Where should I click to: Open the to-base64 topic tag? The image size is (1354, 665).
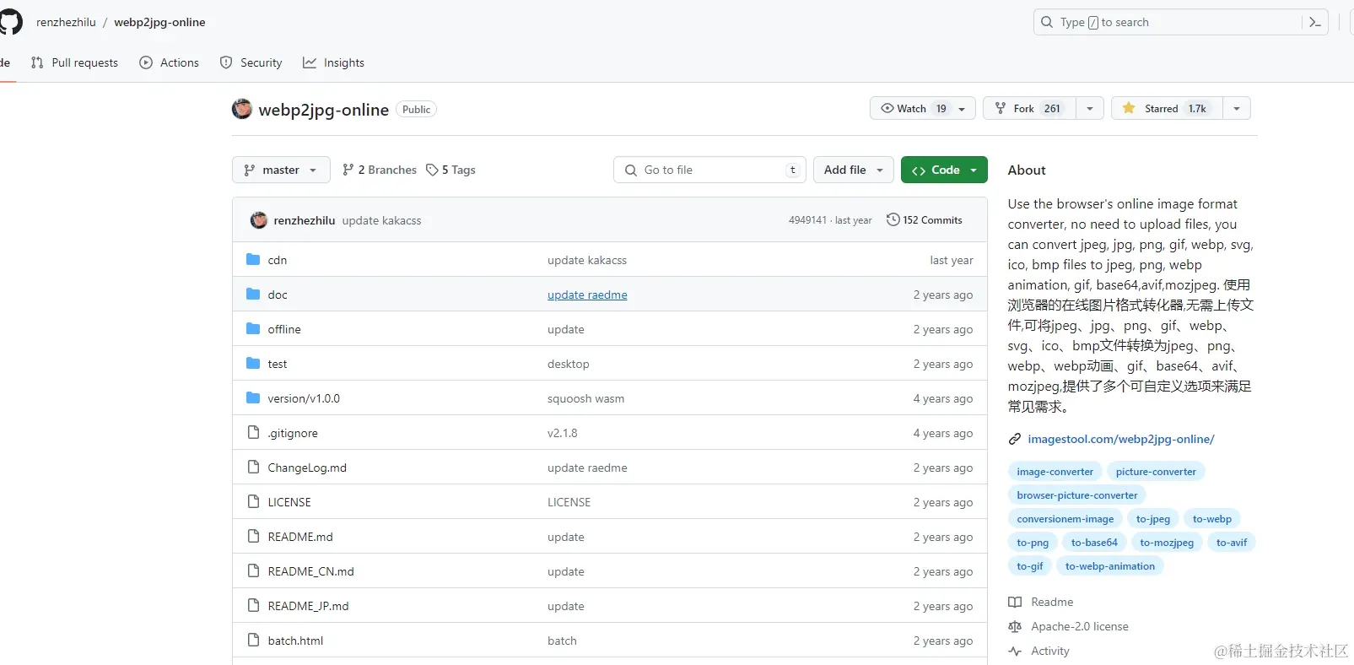[x=1094, y=543]
